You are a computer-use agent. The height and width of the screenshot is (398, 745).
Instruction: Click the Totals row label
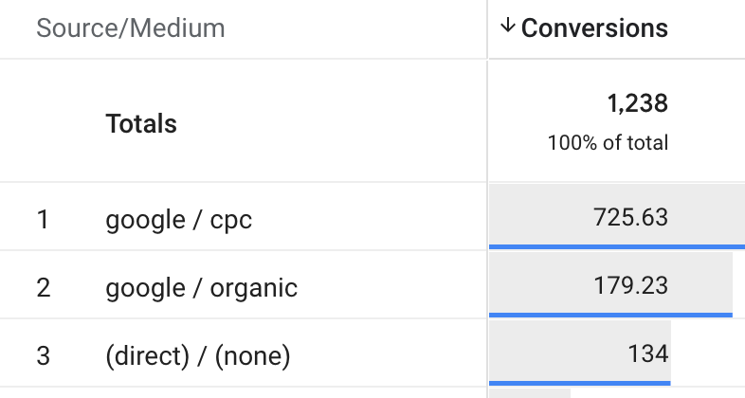tap(141, 124)
